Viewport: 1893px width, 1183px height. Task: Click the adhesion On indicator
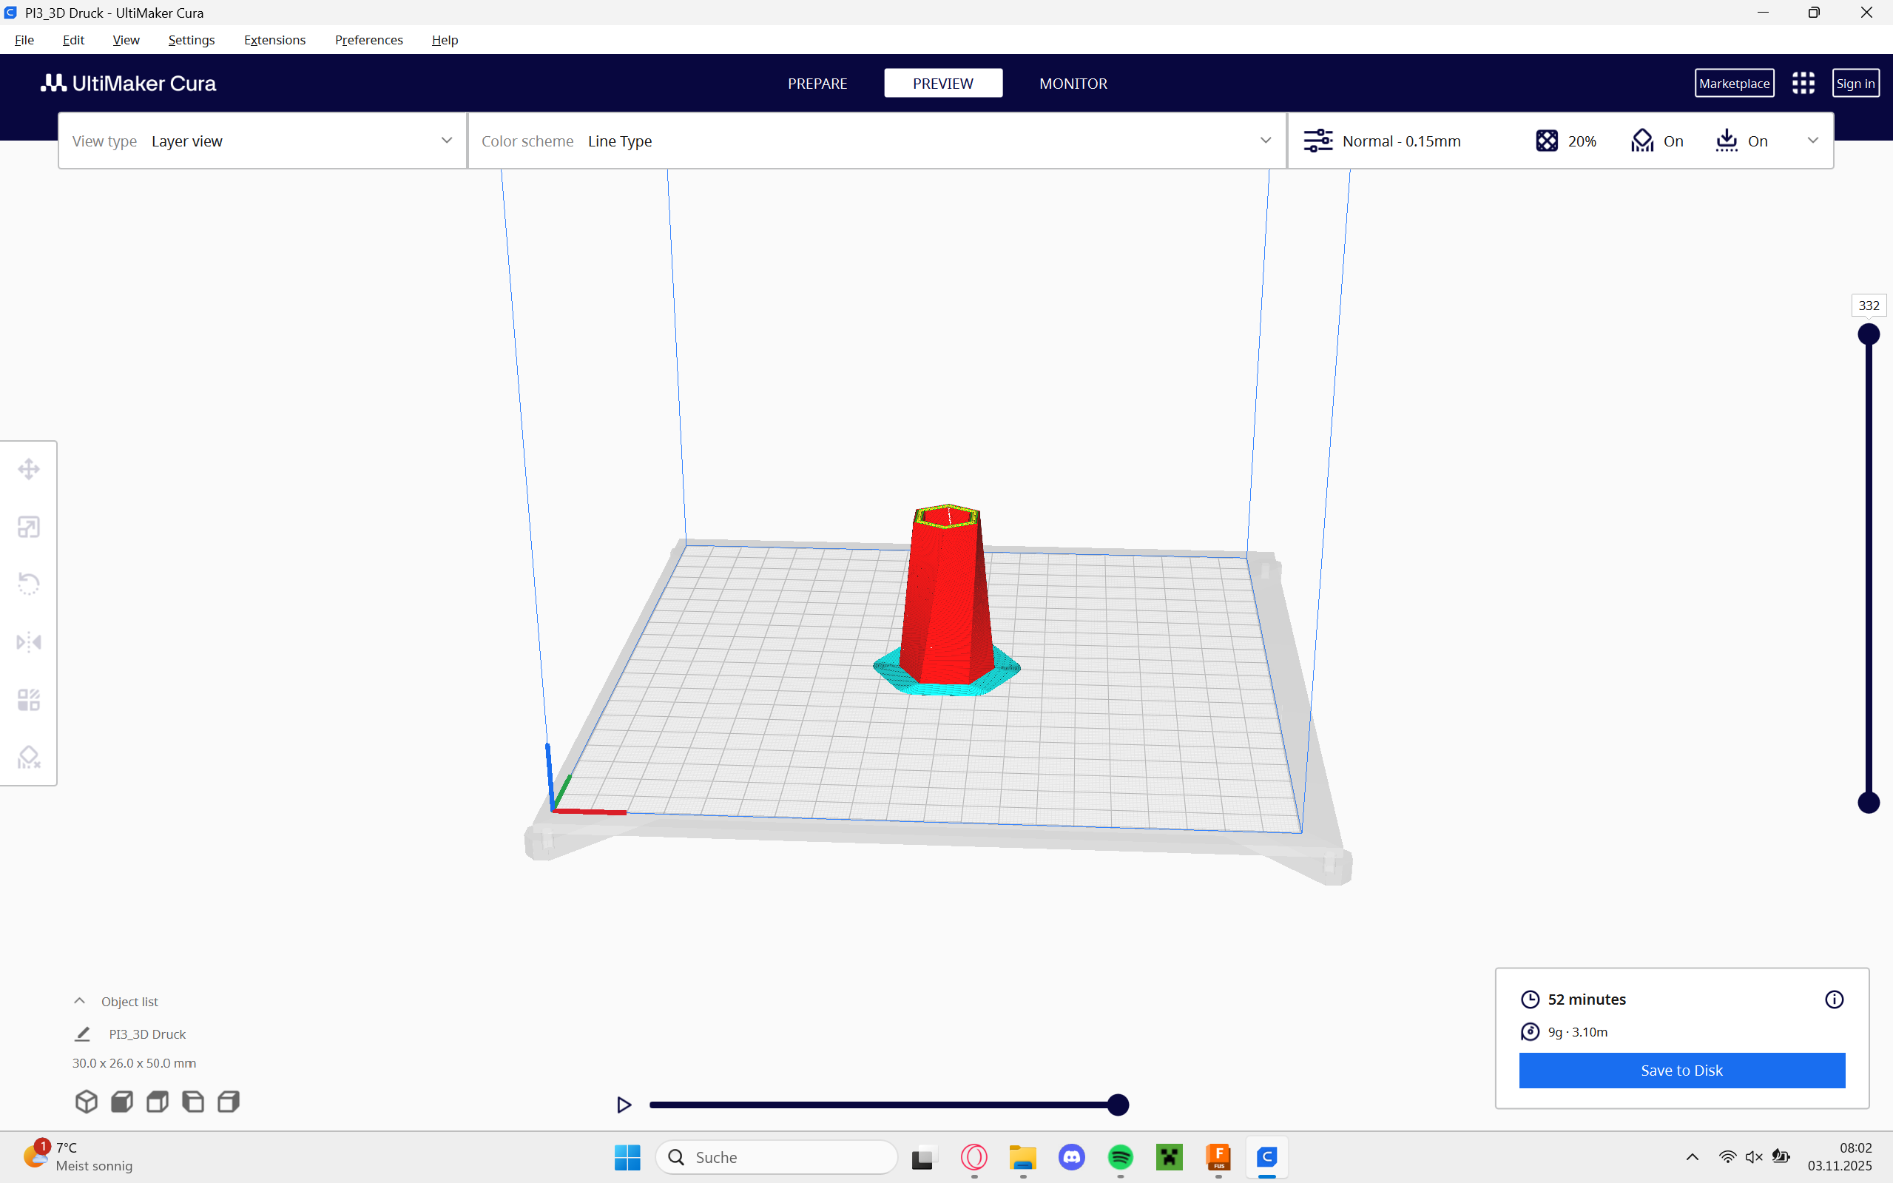point(1742,141)
